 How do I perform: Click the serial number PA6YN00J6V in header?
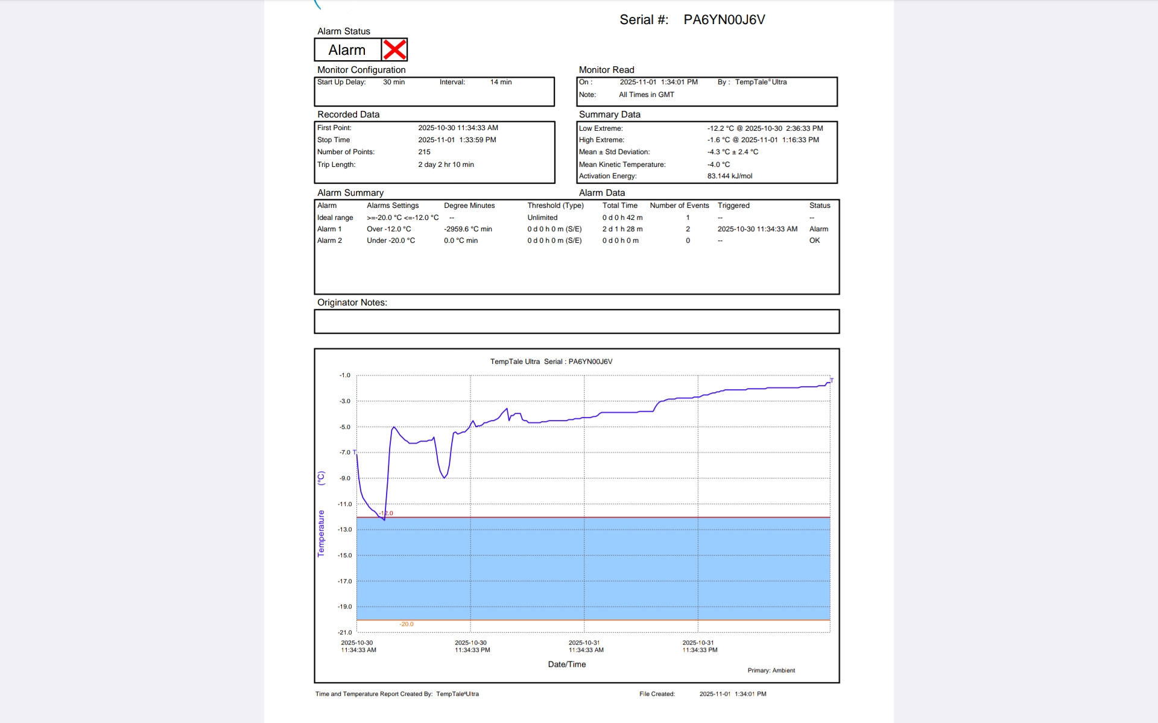tap(724, 20)
